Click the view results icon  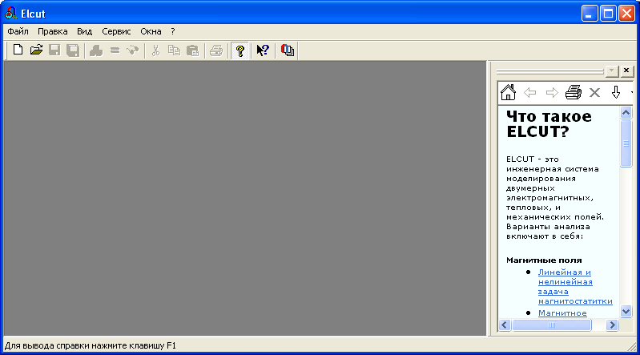(133, 50)
